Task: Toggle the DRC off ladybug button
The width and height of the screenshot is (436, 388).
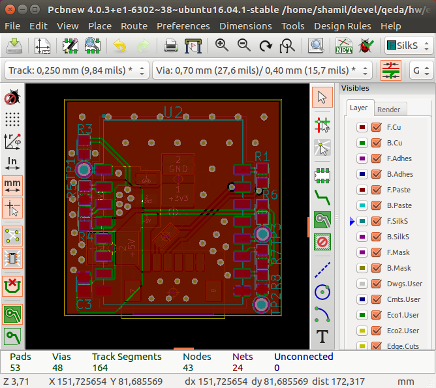Action: click(x=12, y=97)
